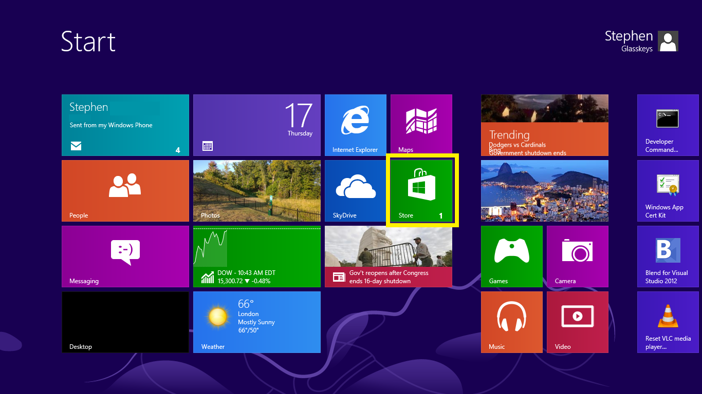Screen dimensions: 702x394
Task: Open the Messaging tile
Action: click(x=125, y=256)
